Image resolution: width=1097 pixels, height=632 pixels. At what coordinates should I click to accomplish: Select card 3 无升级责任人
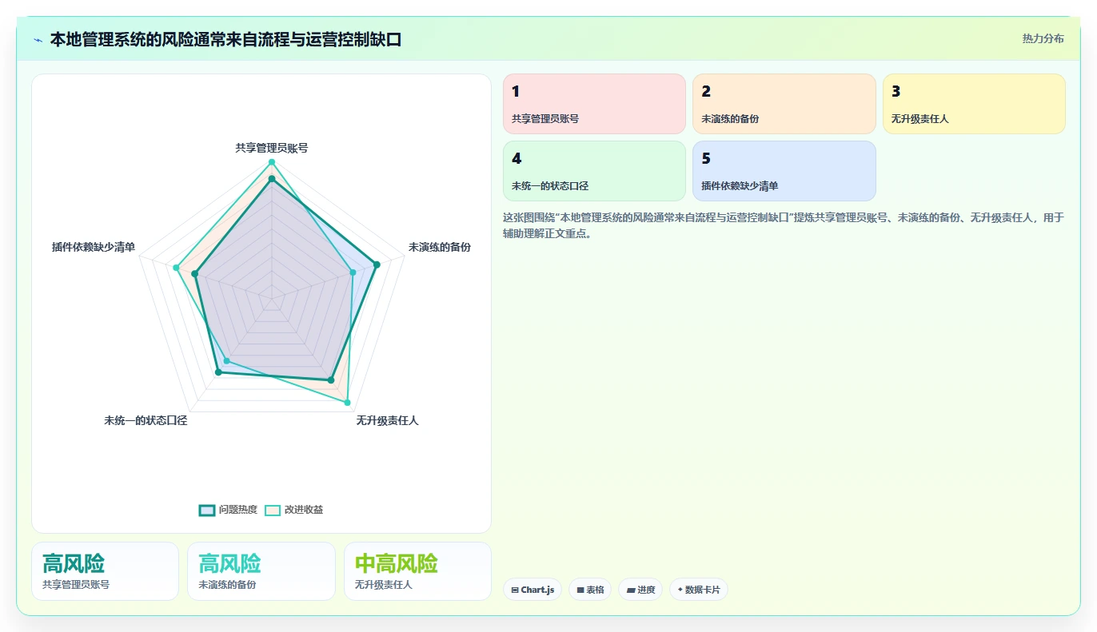(x=975, y=104)
